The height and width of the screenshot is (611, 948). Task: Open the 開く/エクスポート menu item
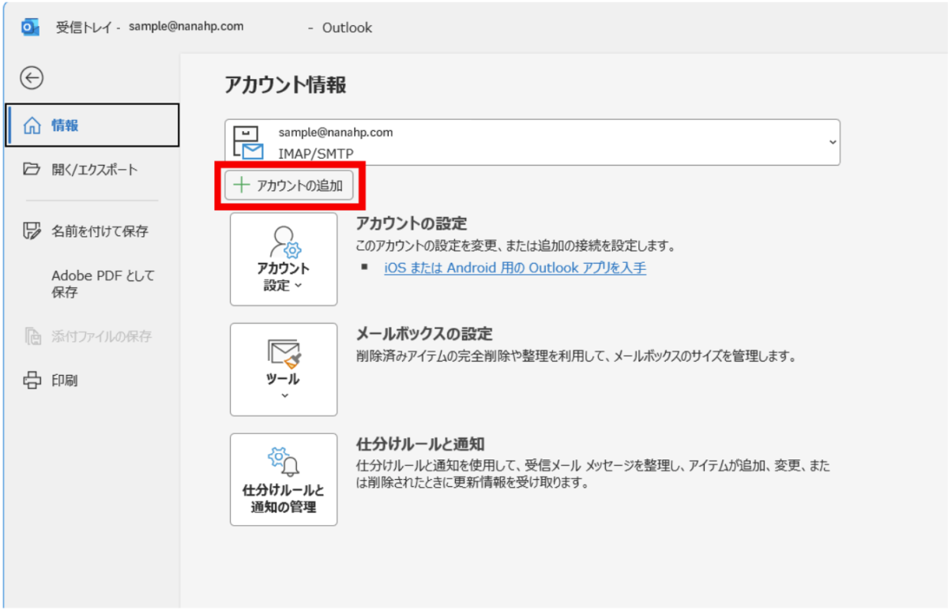point(94,169)
